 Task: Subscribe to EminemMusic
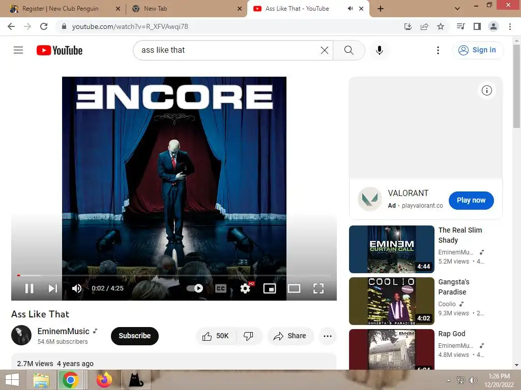pos(134,336)
